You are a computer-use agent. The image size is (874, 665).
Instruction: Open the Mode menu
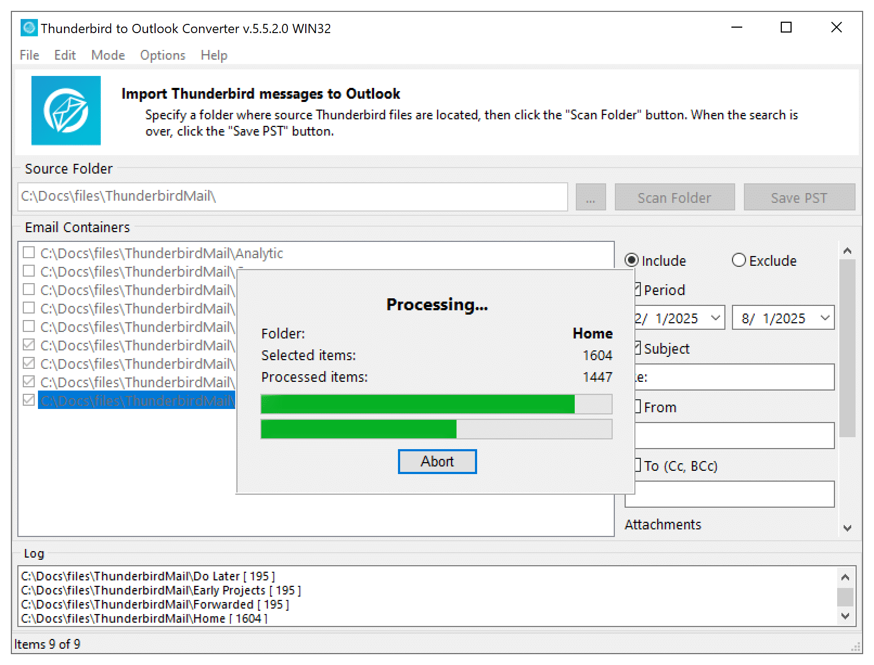pyautogui.click(x=108, y=55)
